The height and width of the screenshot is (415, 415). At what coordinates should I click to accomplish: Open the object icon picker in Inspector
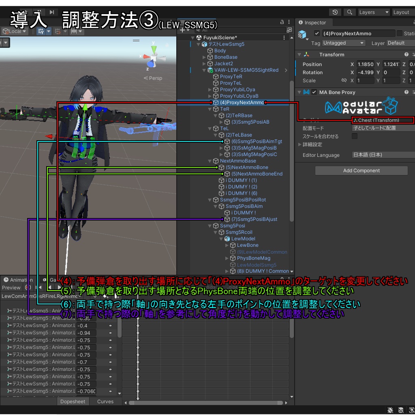(302, 35)
